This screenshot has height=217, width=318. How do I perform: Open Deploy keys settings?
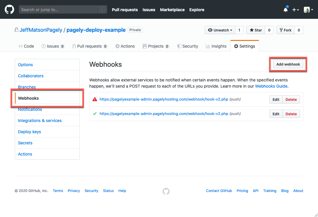[47, 132]
